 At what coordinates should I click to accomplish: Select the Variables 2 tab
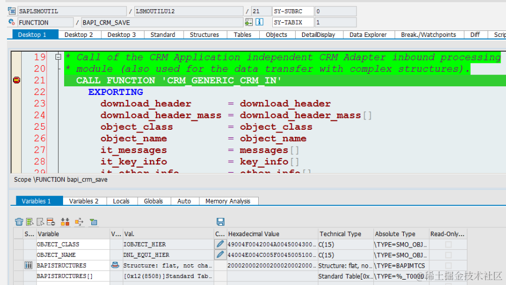click(x=84, y=201)
